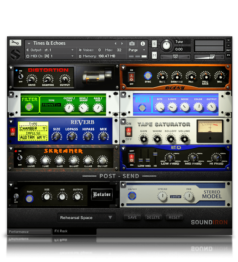Toggle the Stereo Model On/Off button
Viewport: 238px width, 262px height.
point(132,196)
